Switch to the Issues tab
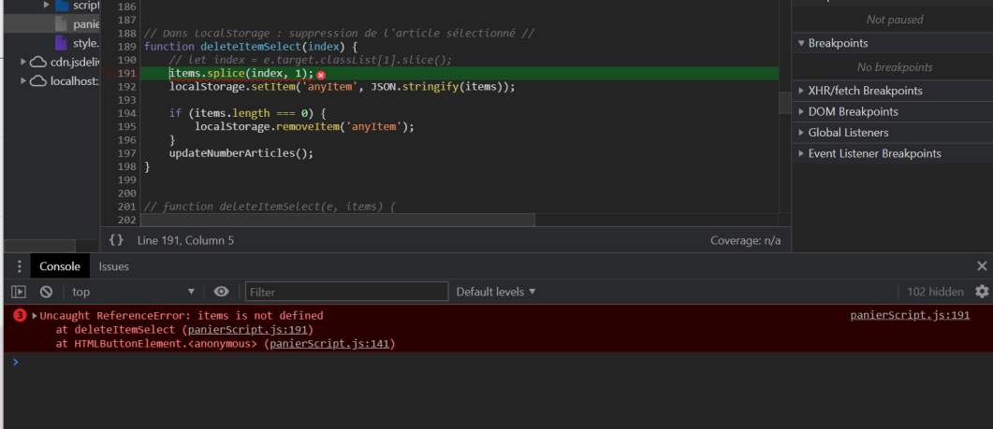The height and width of the screenshot is (429, 993). (x=114, y=266)
